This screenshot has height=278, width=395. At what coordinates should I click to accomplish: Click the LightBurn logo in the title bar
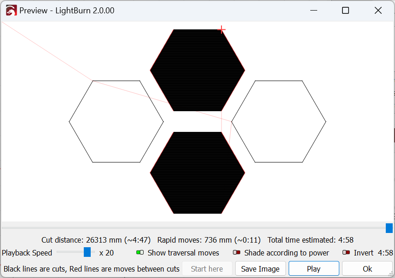pos(11,10)
